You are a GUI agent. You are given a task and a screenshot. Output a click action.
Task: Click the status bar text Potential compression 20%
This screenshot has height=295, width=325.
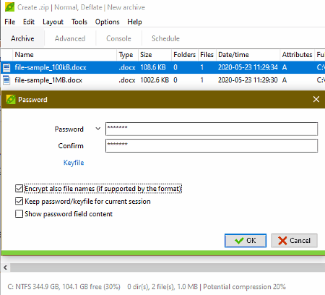[x=244, y=287]
